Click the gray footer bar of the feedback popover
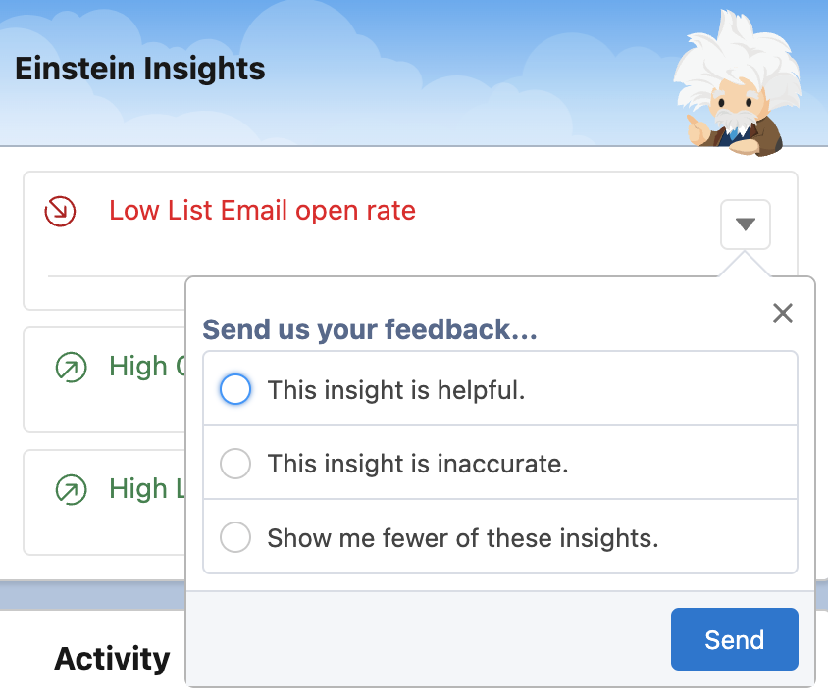This screenshot has height=696, width=828. [x=422, y=638]
